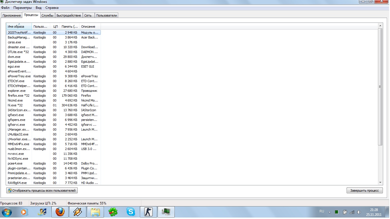This screenshot has height=219, width=390.
Task: Sort by Описание column header
Action: coord(90,27)
